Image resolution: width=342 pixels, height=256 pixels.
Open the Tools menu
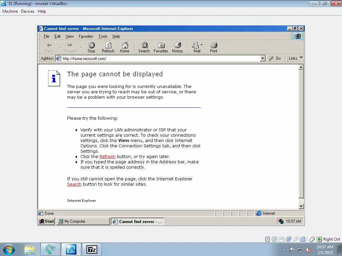click(103, 36)
